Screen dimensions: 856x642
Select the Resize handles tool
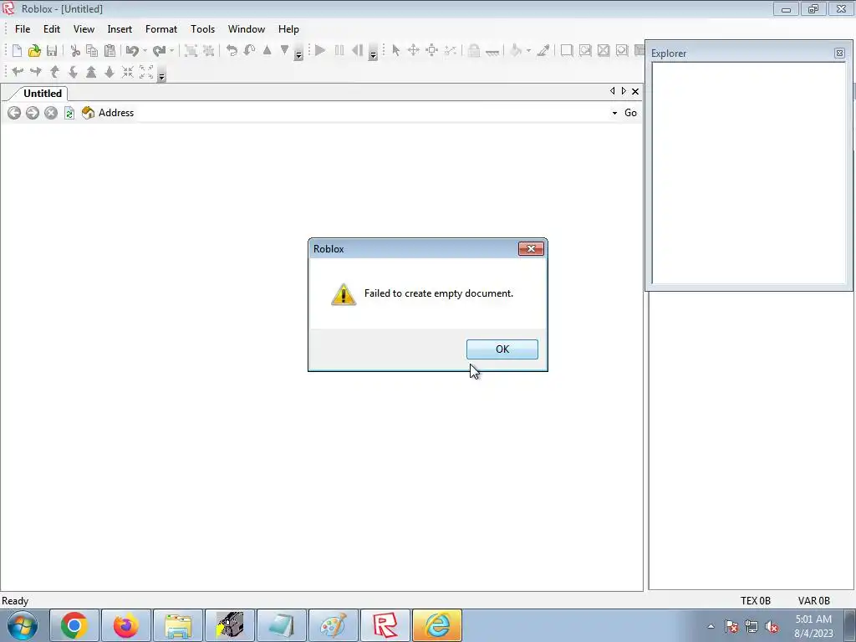coord(432,51)
